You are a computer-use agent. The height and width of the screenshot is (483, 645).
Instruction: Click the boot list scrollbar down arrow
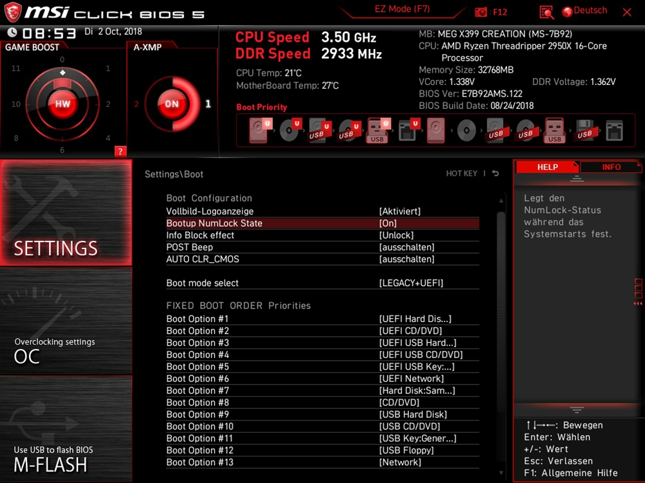tap(501, 473)
